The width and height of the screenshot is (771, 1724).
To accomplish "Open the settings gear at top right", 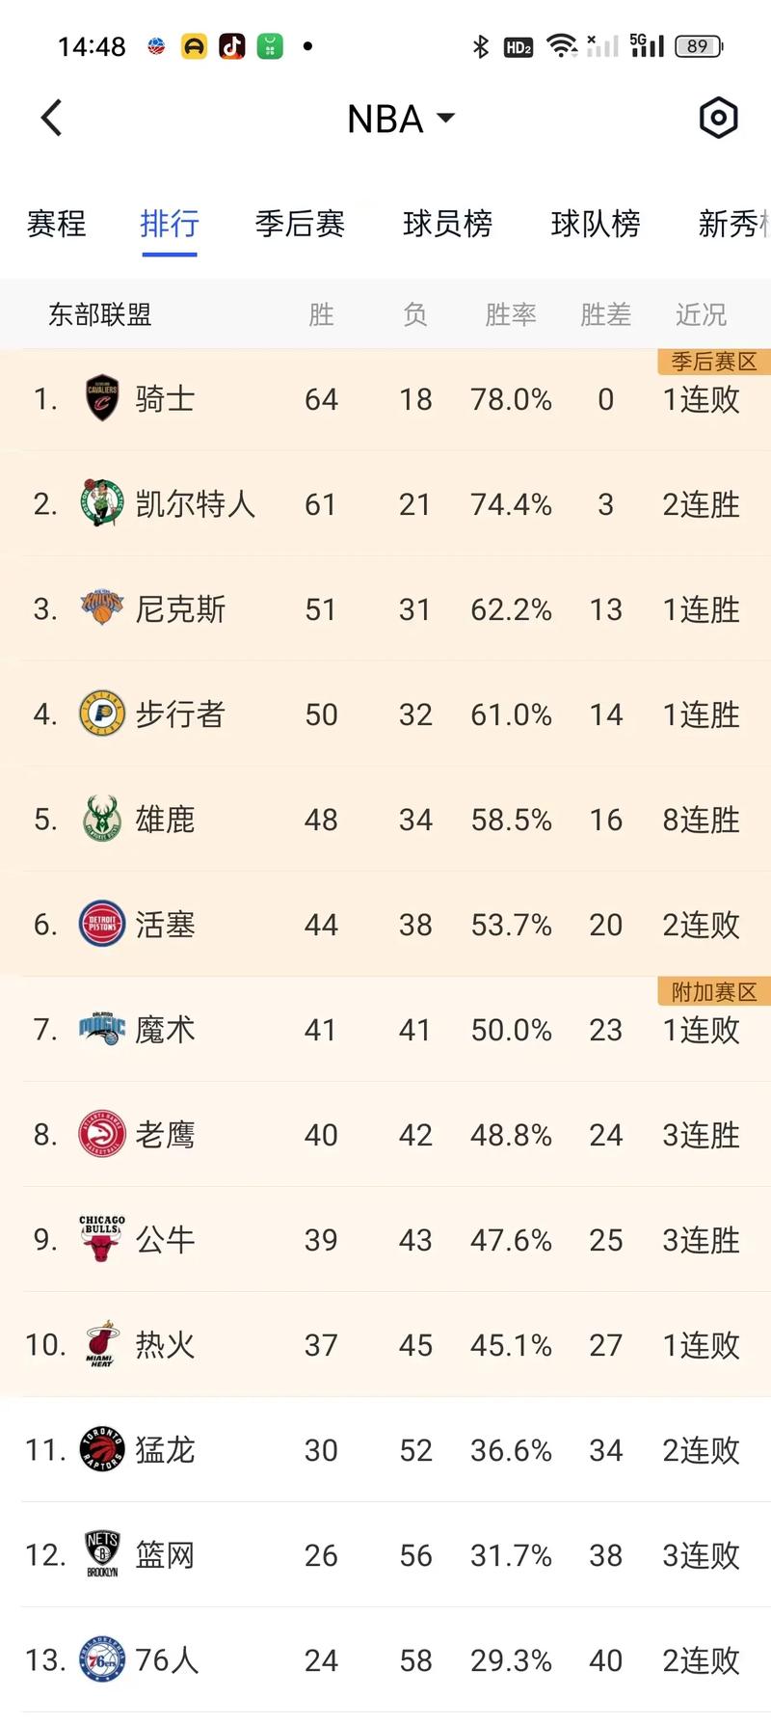I will (x=717, y=118).
